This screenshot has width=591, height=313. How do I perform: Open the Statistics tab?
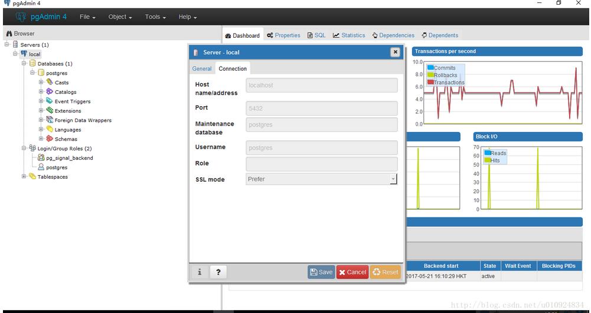point(349,35)
